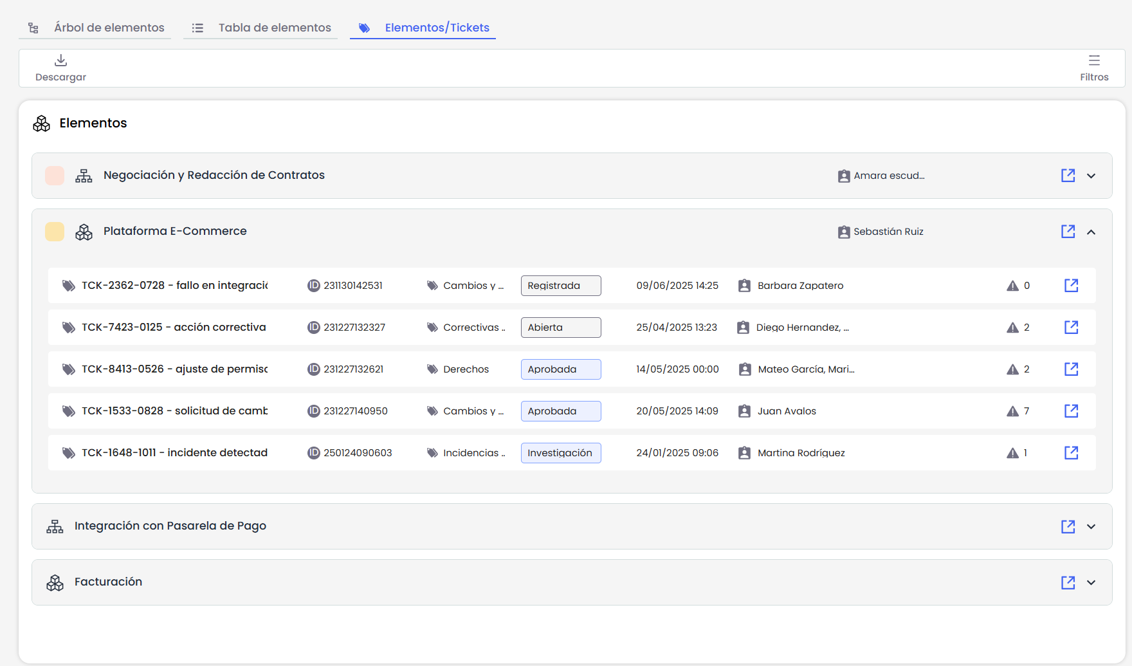Open Facturación element external link icon
The width and height of the screenshot is (1132, 666).
(1068, 582)
